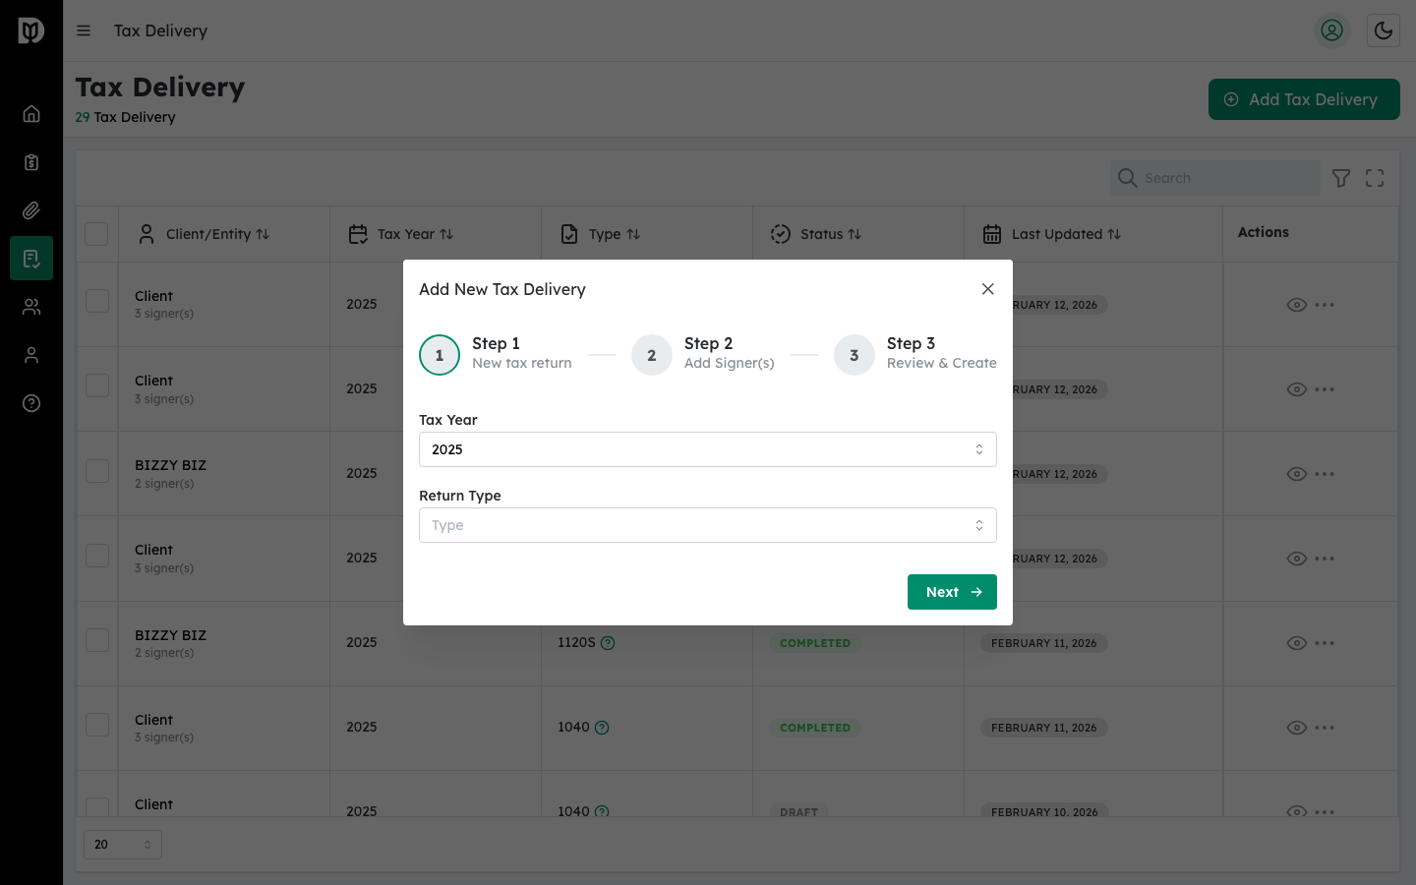Open the page size dropdown showing 20
Image resolution: width=1416 pixels, height=885 pixels.
tap(122, 844)
